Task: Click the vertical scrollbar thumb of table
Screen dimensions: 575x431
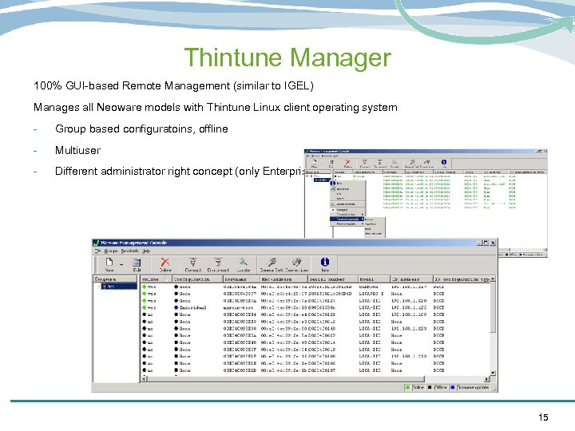Action: [493, 307]
